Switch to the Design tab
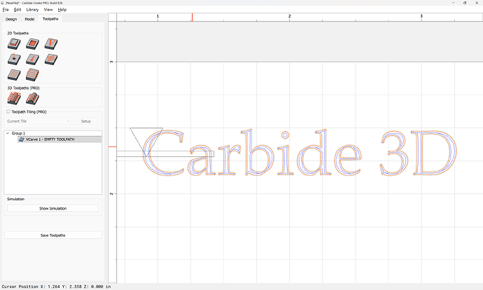This screenshot has height=290, width=483. 11,19
